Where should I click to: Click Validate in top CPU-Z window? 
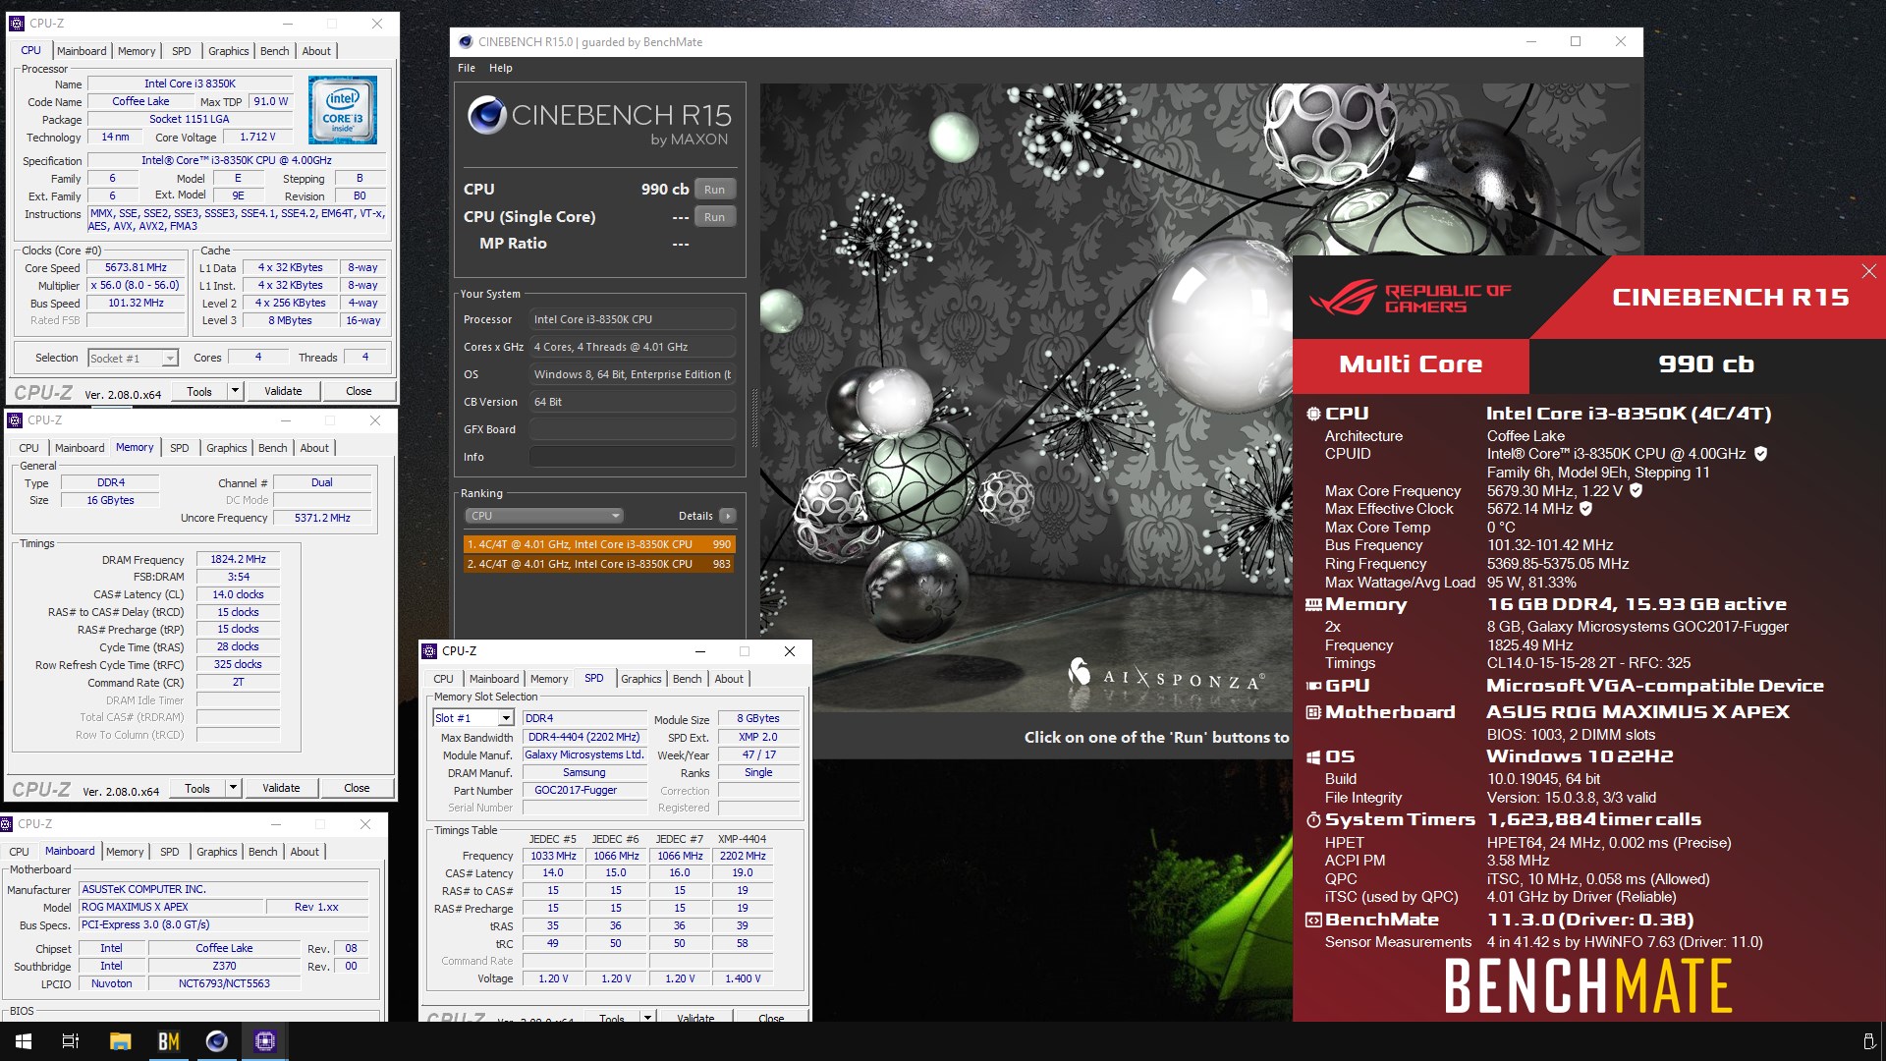[x=283, y=391]
